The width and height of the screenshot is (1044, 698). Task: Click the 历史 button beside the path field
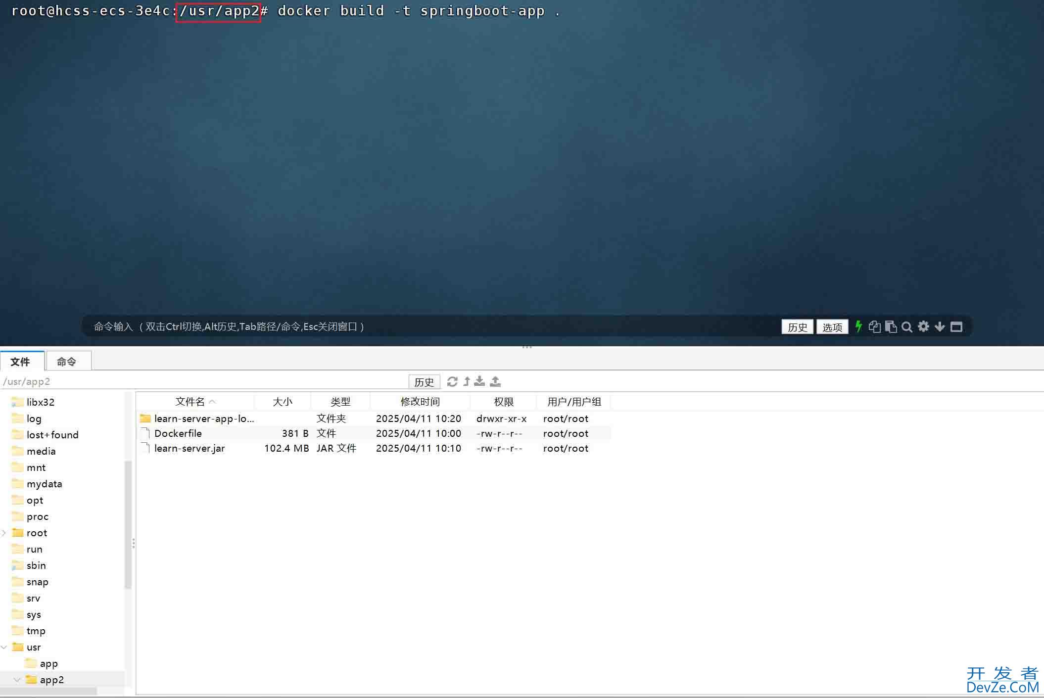coord(424,382)
